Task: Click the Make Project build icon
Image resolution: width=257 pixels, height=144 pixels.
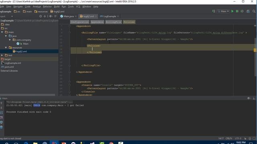Action: [214, 11]
